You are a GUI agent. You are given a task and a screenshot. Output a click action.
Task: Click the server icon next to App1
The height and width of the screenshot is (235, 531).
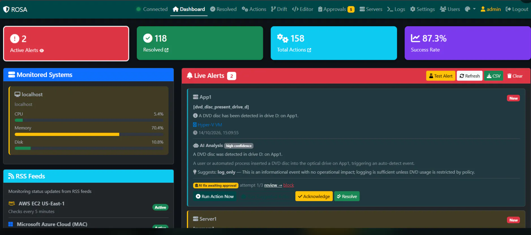[195, 97]
